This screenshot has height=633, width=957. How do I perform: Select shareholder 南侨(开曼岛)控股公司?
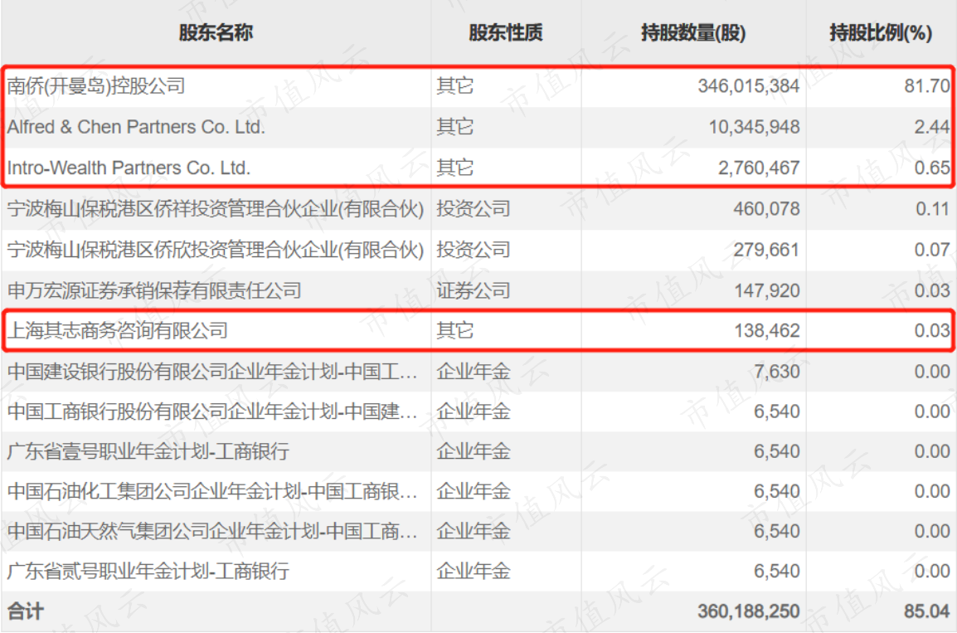coord(96,86)
